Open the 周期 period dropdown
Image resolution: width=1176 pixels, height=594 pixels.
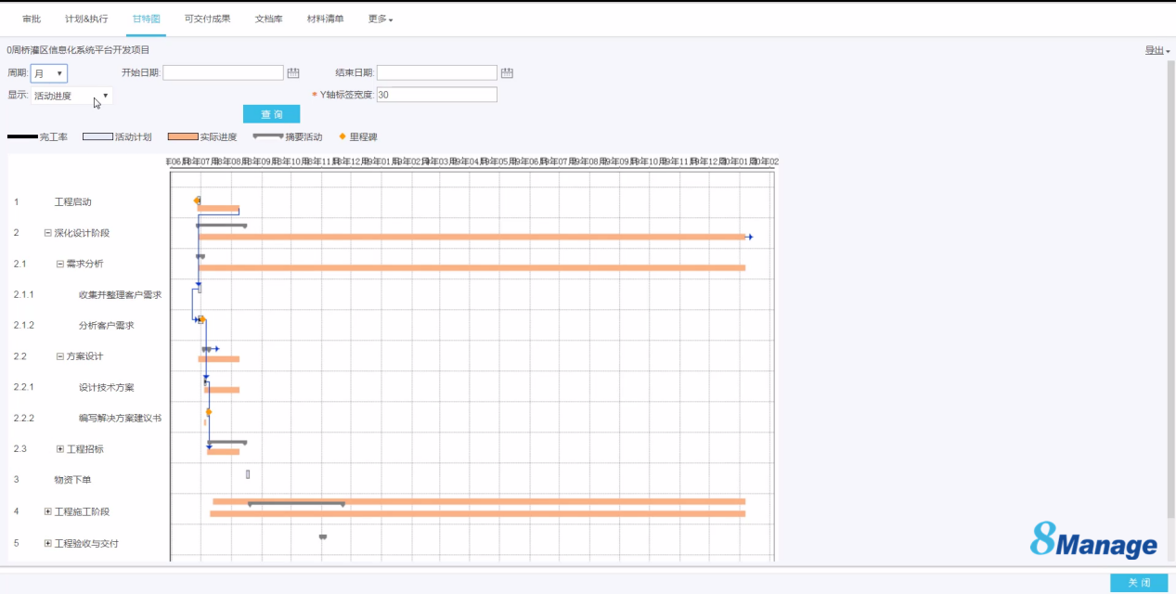[x=49, y=73]
